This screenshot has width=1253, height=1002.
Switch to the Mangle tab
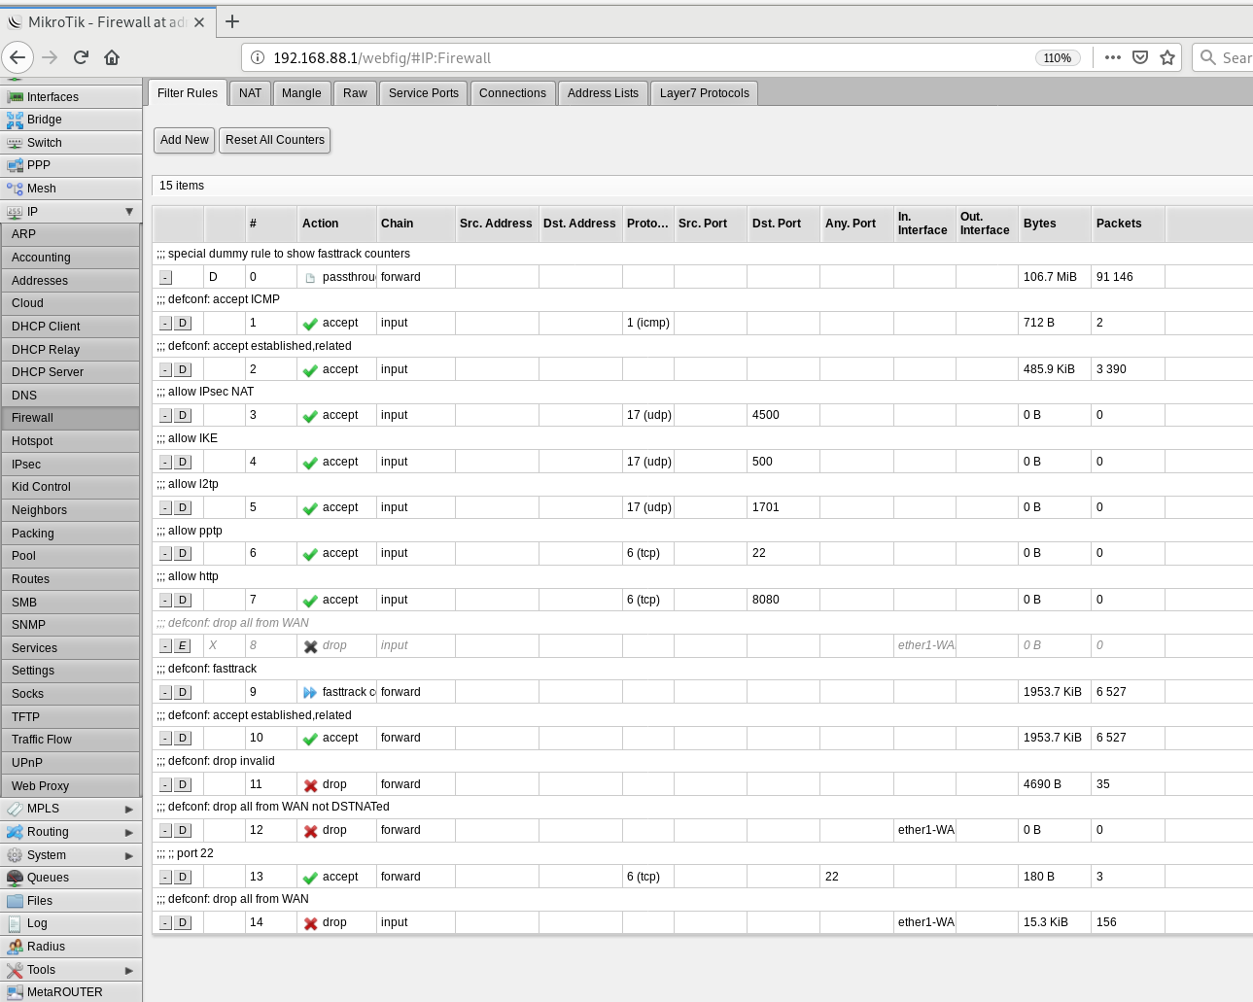[301, 93]
